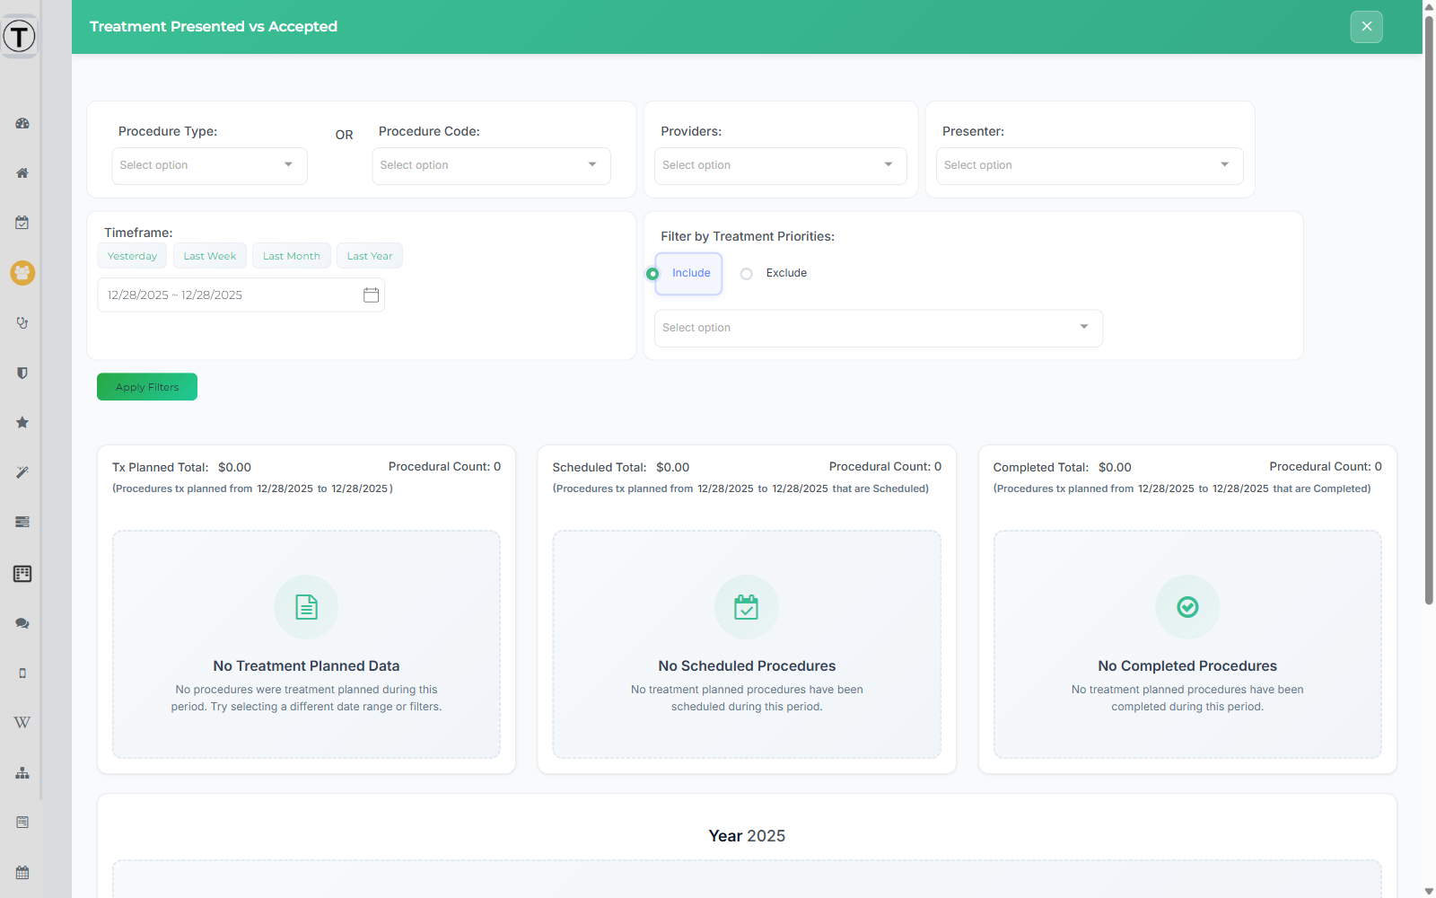Click the T logo at top of sidebar
The width and height of the screenshot is (1436, 898).
click(x=19, y=36)
